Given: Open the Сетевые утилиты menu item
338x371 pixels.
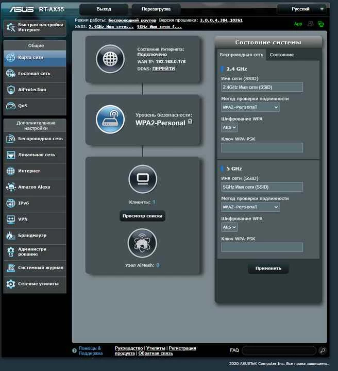Looking at the screenshot, I should [35, 284].
